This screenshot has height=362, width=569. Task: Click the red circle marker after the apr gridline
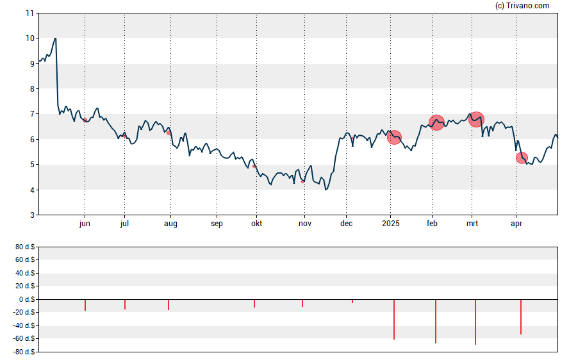coord(522,158)
